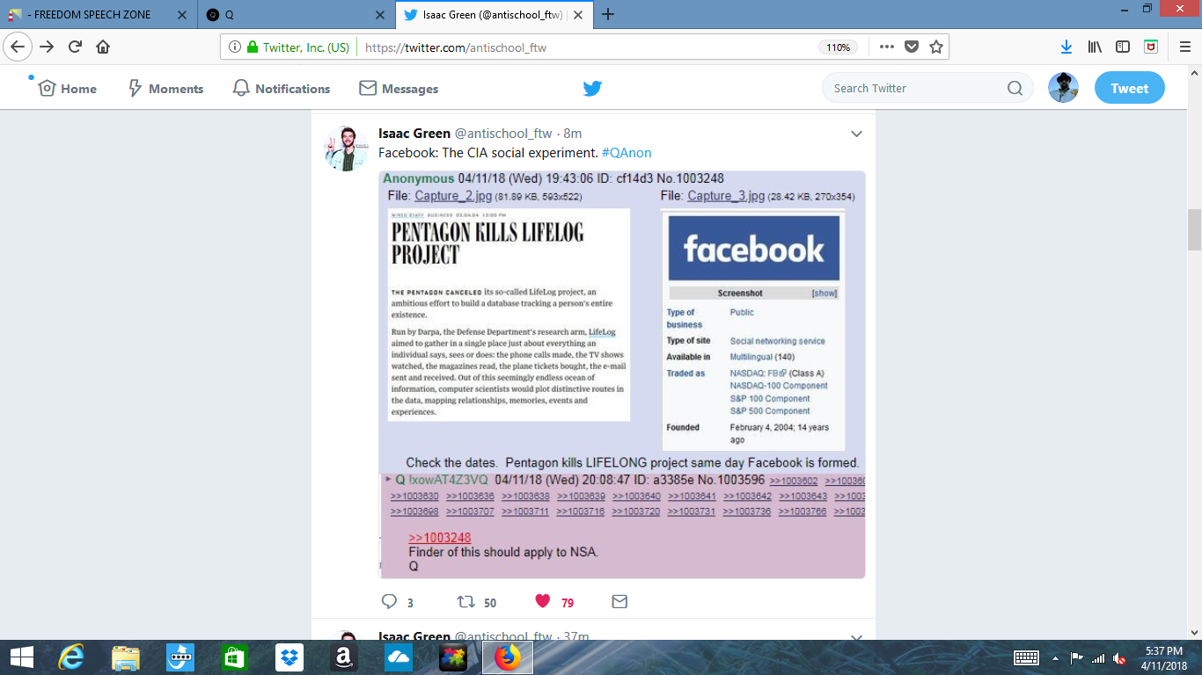Open the #QAnon hashtag link
The image size is (1202, 675).
pos(627,153)
